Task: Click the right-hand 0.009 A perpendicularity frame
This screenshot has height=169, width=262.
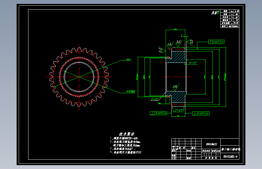Action: (201, 113)
